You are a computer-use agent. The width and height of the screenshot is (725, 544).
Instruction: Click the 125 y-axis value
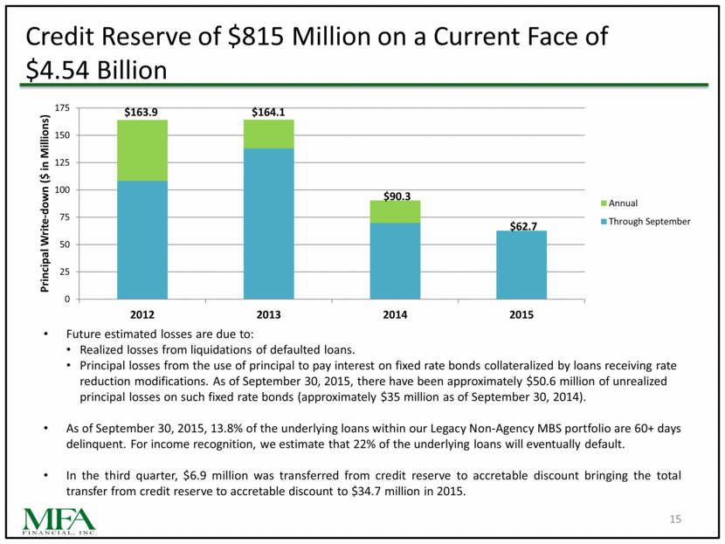pos(62,162)
